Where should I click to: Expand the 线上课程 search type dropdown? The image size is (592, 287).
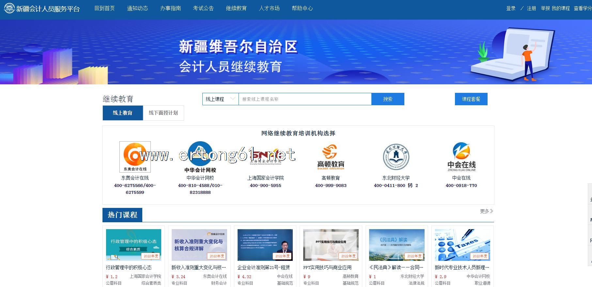click(220, 99)
